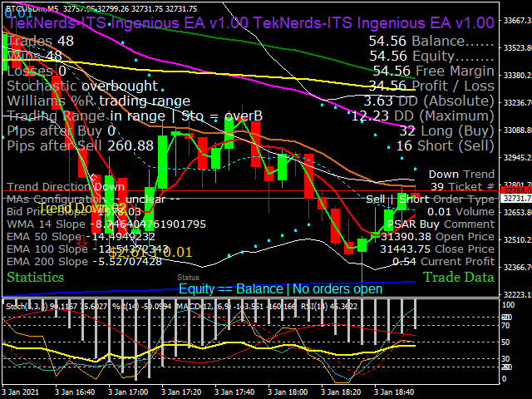The width and height of the screenshot is (532, 399).
Task: Click the green Statistics heading
Action: (x=35, y=277)
